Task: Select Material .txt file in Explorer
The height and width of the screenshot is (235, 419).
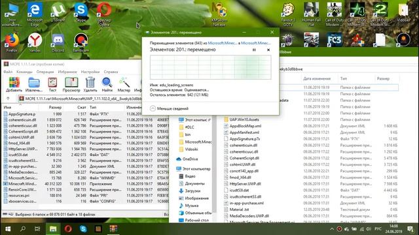Action: tap(239, 210)
